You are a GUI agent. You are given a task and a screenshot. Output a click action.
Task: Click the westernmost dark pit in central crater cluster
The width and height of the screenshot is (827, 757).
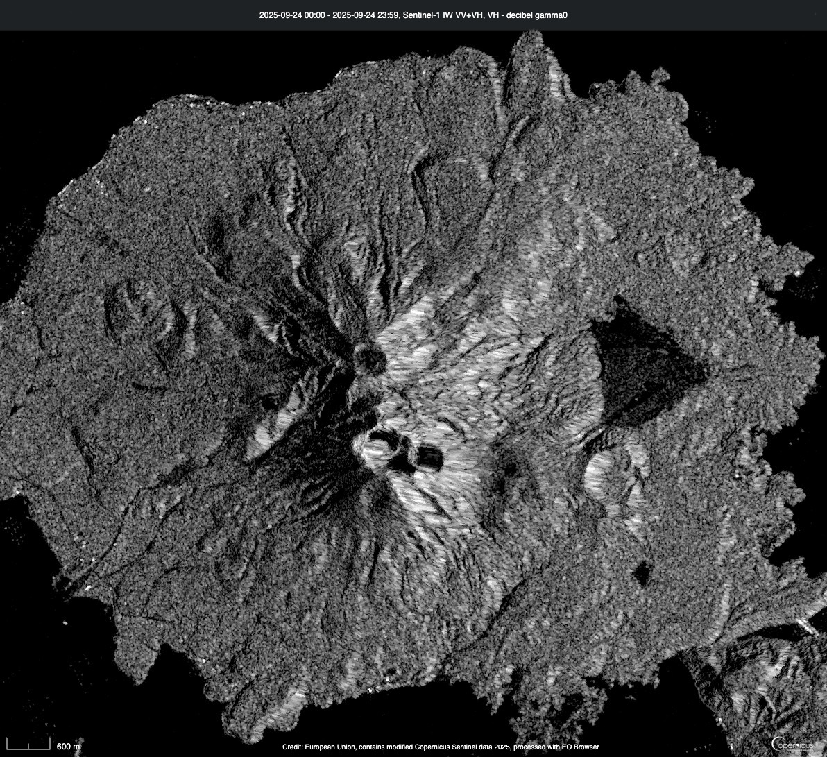click(x=380, y=436)
